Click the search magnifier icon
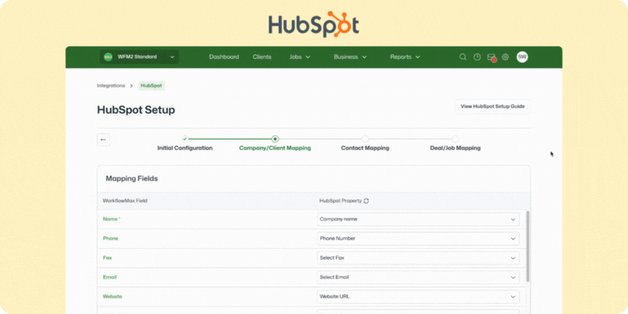This screenshot has width=628, height=314. 462,57
